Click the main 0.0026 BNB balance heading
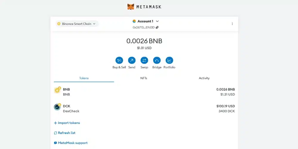The width and height of the screenshot is (298, 149). tap(144, 41)
